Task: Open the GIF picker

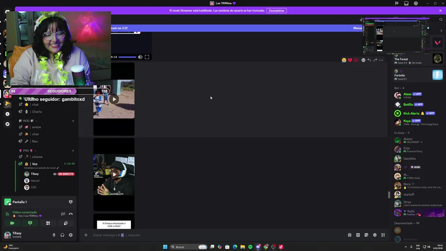Action: click(358, 235)
